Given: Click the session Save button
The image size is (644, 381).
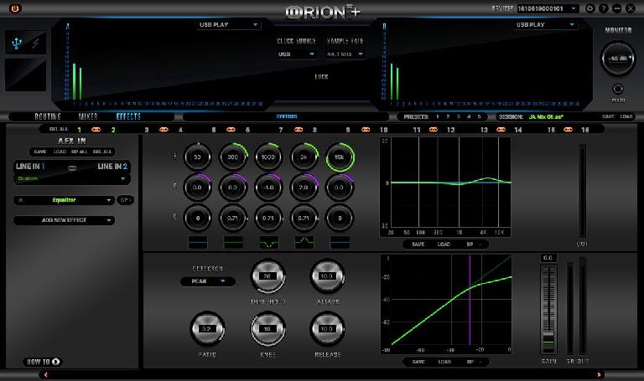Looking at the screenshot, I should (x=608, y=117).
